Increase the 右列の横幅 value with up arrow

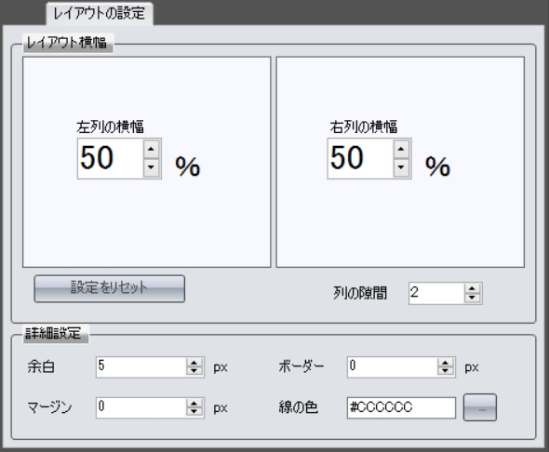click(x=401, y=150)
